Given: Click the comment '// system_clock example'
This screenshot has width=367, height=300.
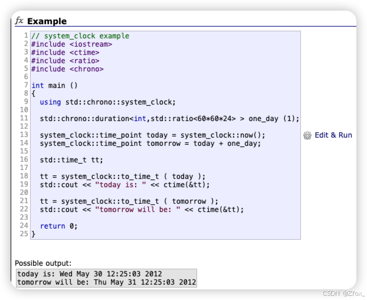Looking at the screenshot, I should pyautogui.click(x=80, y=36).
